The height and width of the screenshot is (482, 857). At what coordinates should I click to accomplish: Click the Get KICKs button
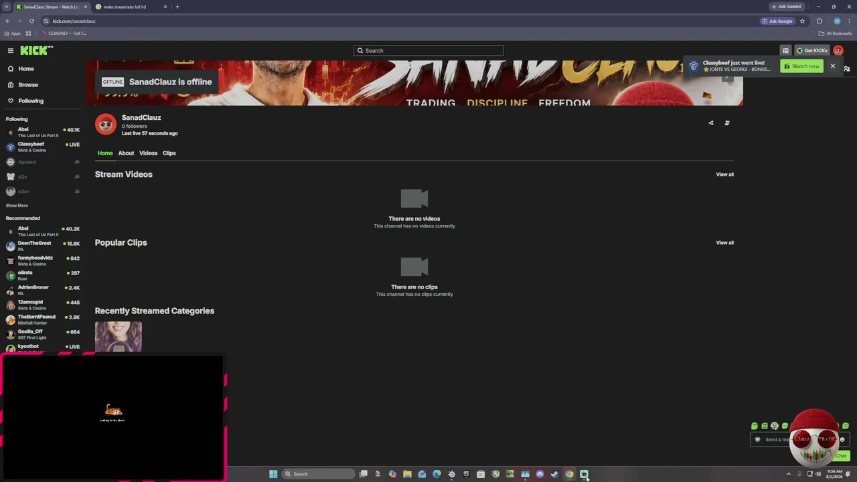[812, 50]
